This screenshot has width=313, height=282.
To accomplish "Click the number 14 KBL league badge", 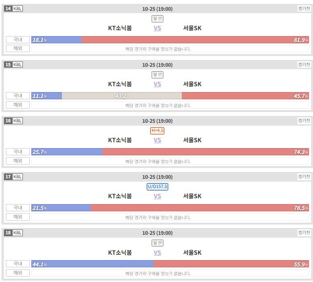I will point(13,9).
